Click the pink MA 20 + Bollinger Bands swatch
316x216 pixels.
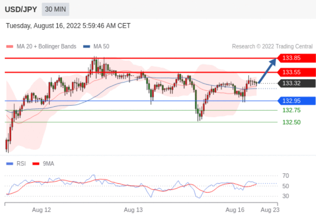pyautogui.click(x=10, y=47)
